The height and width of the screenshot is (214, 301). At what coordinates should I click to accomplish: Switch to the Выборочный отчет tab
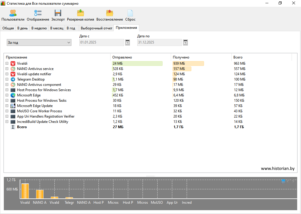coord(96,28)
